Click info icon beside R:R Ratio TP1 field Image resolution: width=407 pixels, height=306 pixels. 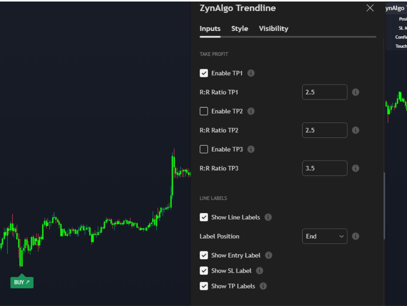pyautogui.click(x=355, y=92)
